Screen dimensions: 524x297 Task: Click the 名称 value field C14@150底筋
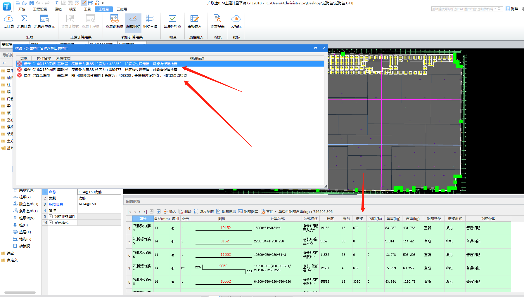tap(99, 192)
